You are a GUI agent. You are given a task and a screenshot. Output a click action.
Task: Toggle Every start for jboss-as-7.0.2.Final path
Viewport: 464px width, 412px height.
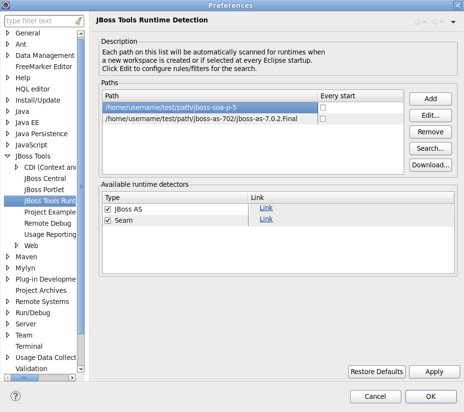323,119
